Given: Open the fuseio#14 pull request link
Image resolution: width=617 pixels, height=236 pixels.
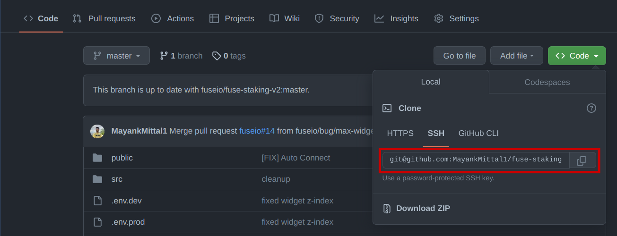Looking at the screenshot, I should [257, 131].
